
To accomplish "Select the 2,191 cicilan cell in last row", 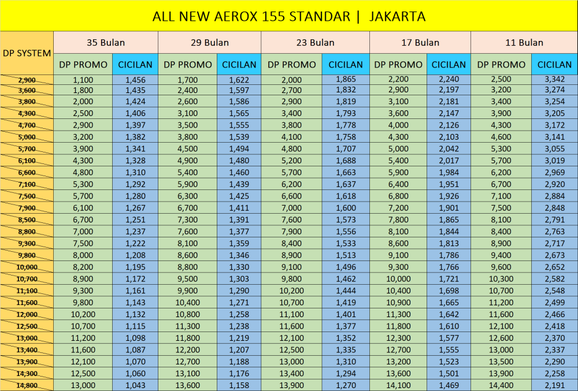I will (x=554, y=385).
